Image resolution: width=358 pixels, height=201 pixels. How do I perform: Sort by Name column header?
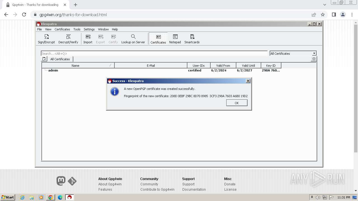coord(78,65)
